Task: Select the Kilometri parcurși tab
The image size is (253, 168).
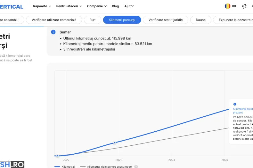Action: point(122,20)
